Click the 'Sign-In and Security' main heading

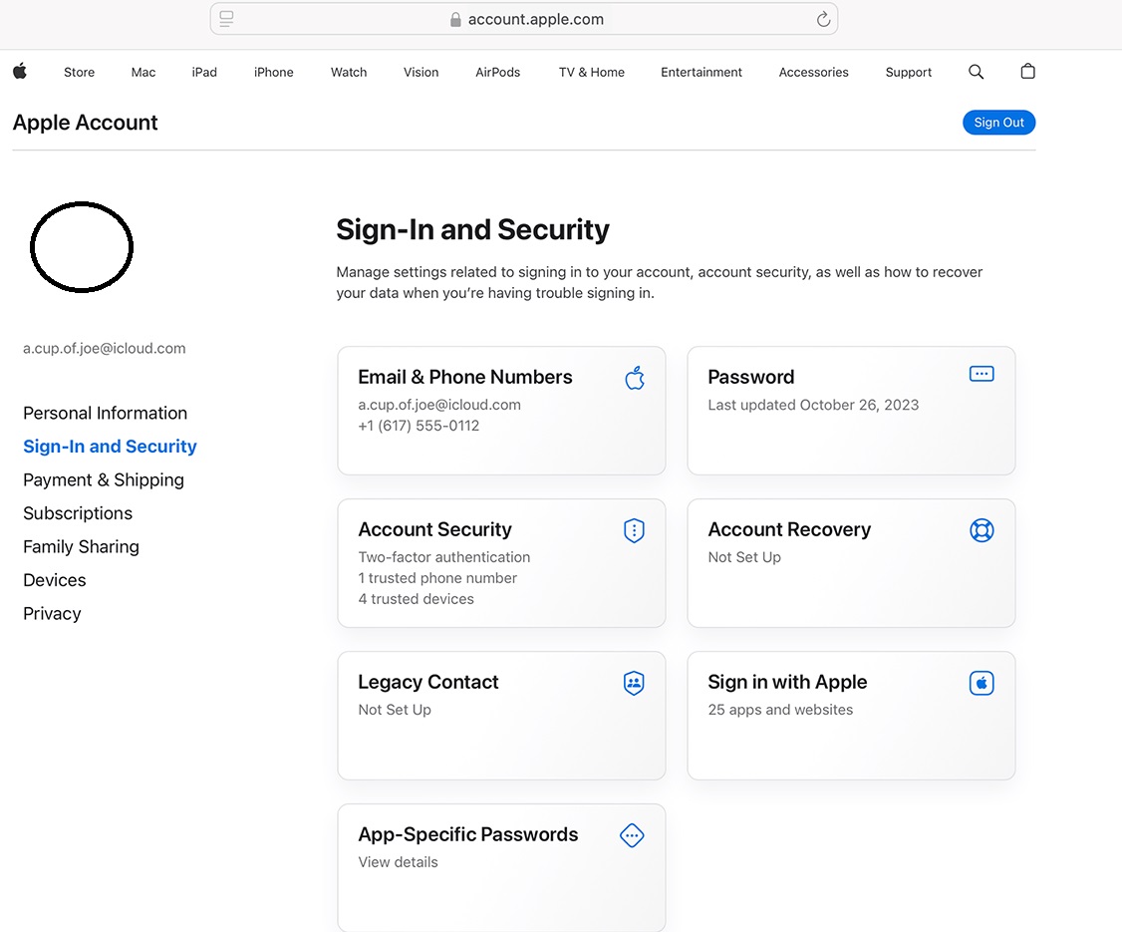click(473, 230)
